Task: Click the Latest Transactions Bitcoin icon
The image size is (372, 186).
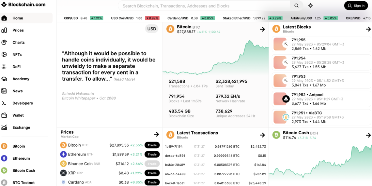Action: pyautogui.click(x=170, y=135)
